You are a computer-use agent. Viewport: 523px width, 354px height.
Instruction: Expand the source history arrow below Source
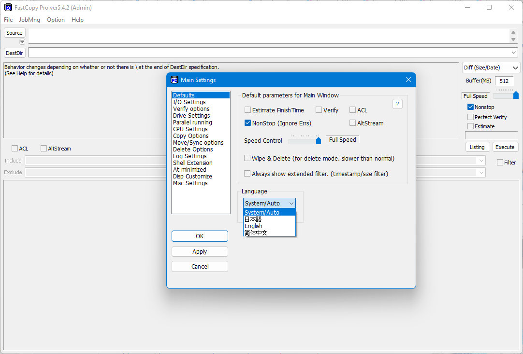click(x=22, y=41)
